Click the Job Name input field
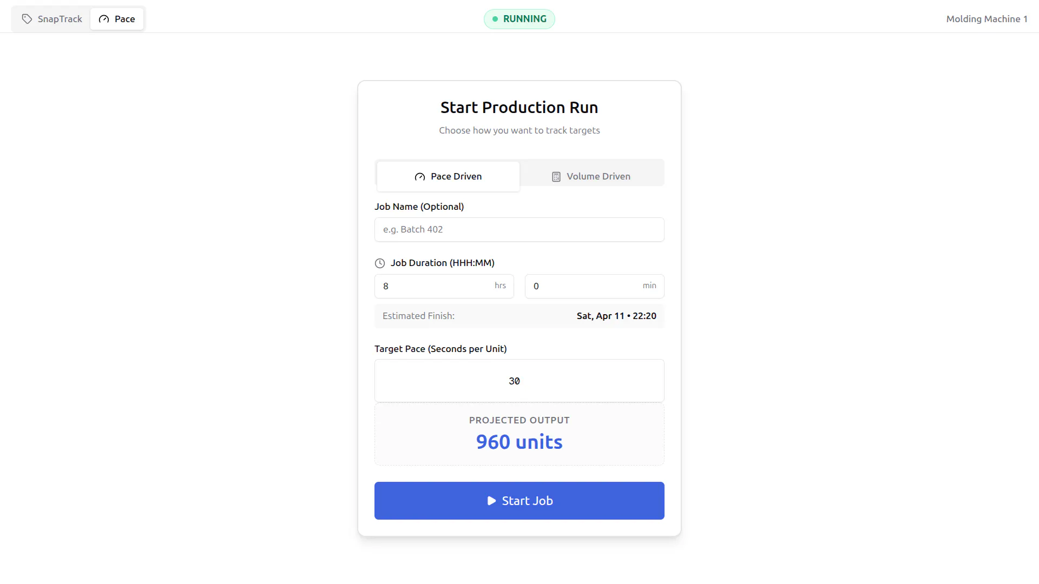This screenshot has height=584, width=1039. 519,229
